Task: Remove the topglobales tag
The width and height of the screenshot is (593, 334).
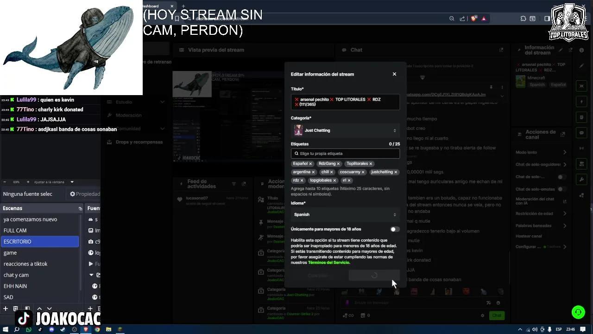Action: pyautogui.click(x=334, y=180)
